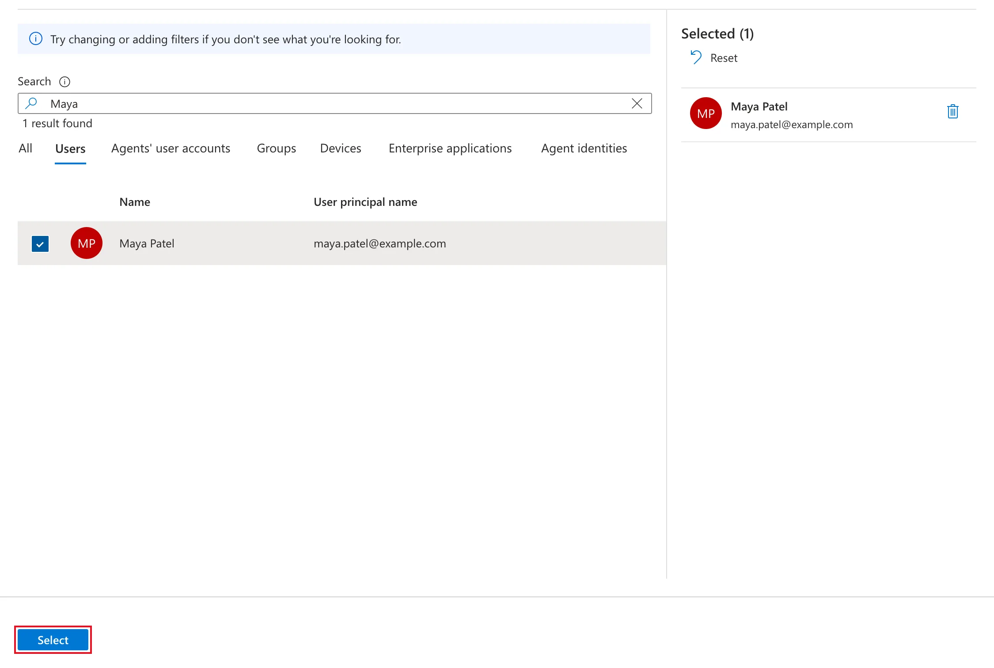Open Agents' user accounts tab
The height and width of the screenshot is (668, 994).
coord(171,148)
